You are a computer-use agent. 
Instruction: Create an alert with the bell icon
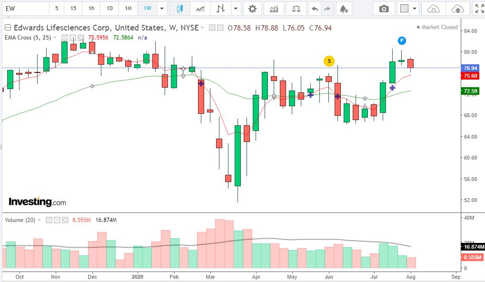coord(344,9)
